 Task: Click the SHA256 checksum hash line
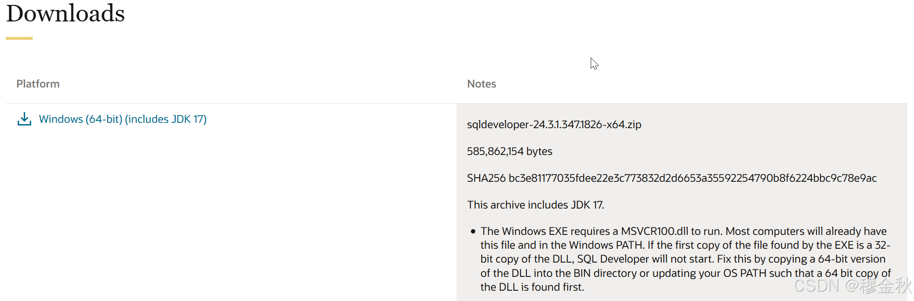pyautogui.click(x=672, y=178)
